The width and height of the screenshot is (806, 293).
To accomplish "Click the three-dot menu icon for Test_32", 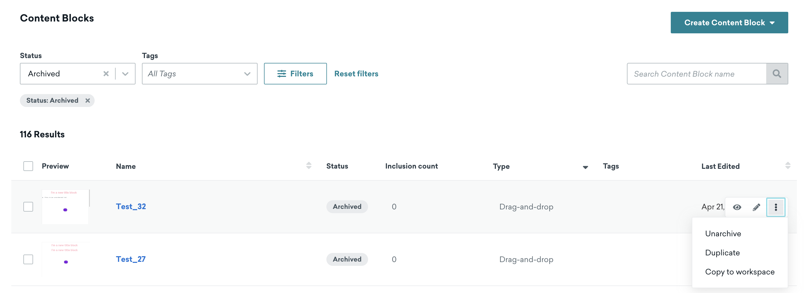I will coord(776,207).
